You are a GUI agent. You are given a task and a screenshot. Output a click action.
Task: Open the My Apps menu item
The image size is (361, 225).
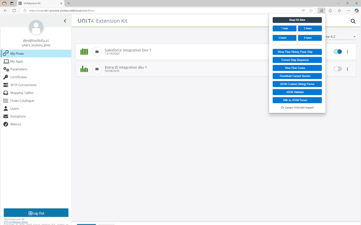(36, 61)
